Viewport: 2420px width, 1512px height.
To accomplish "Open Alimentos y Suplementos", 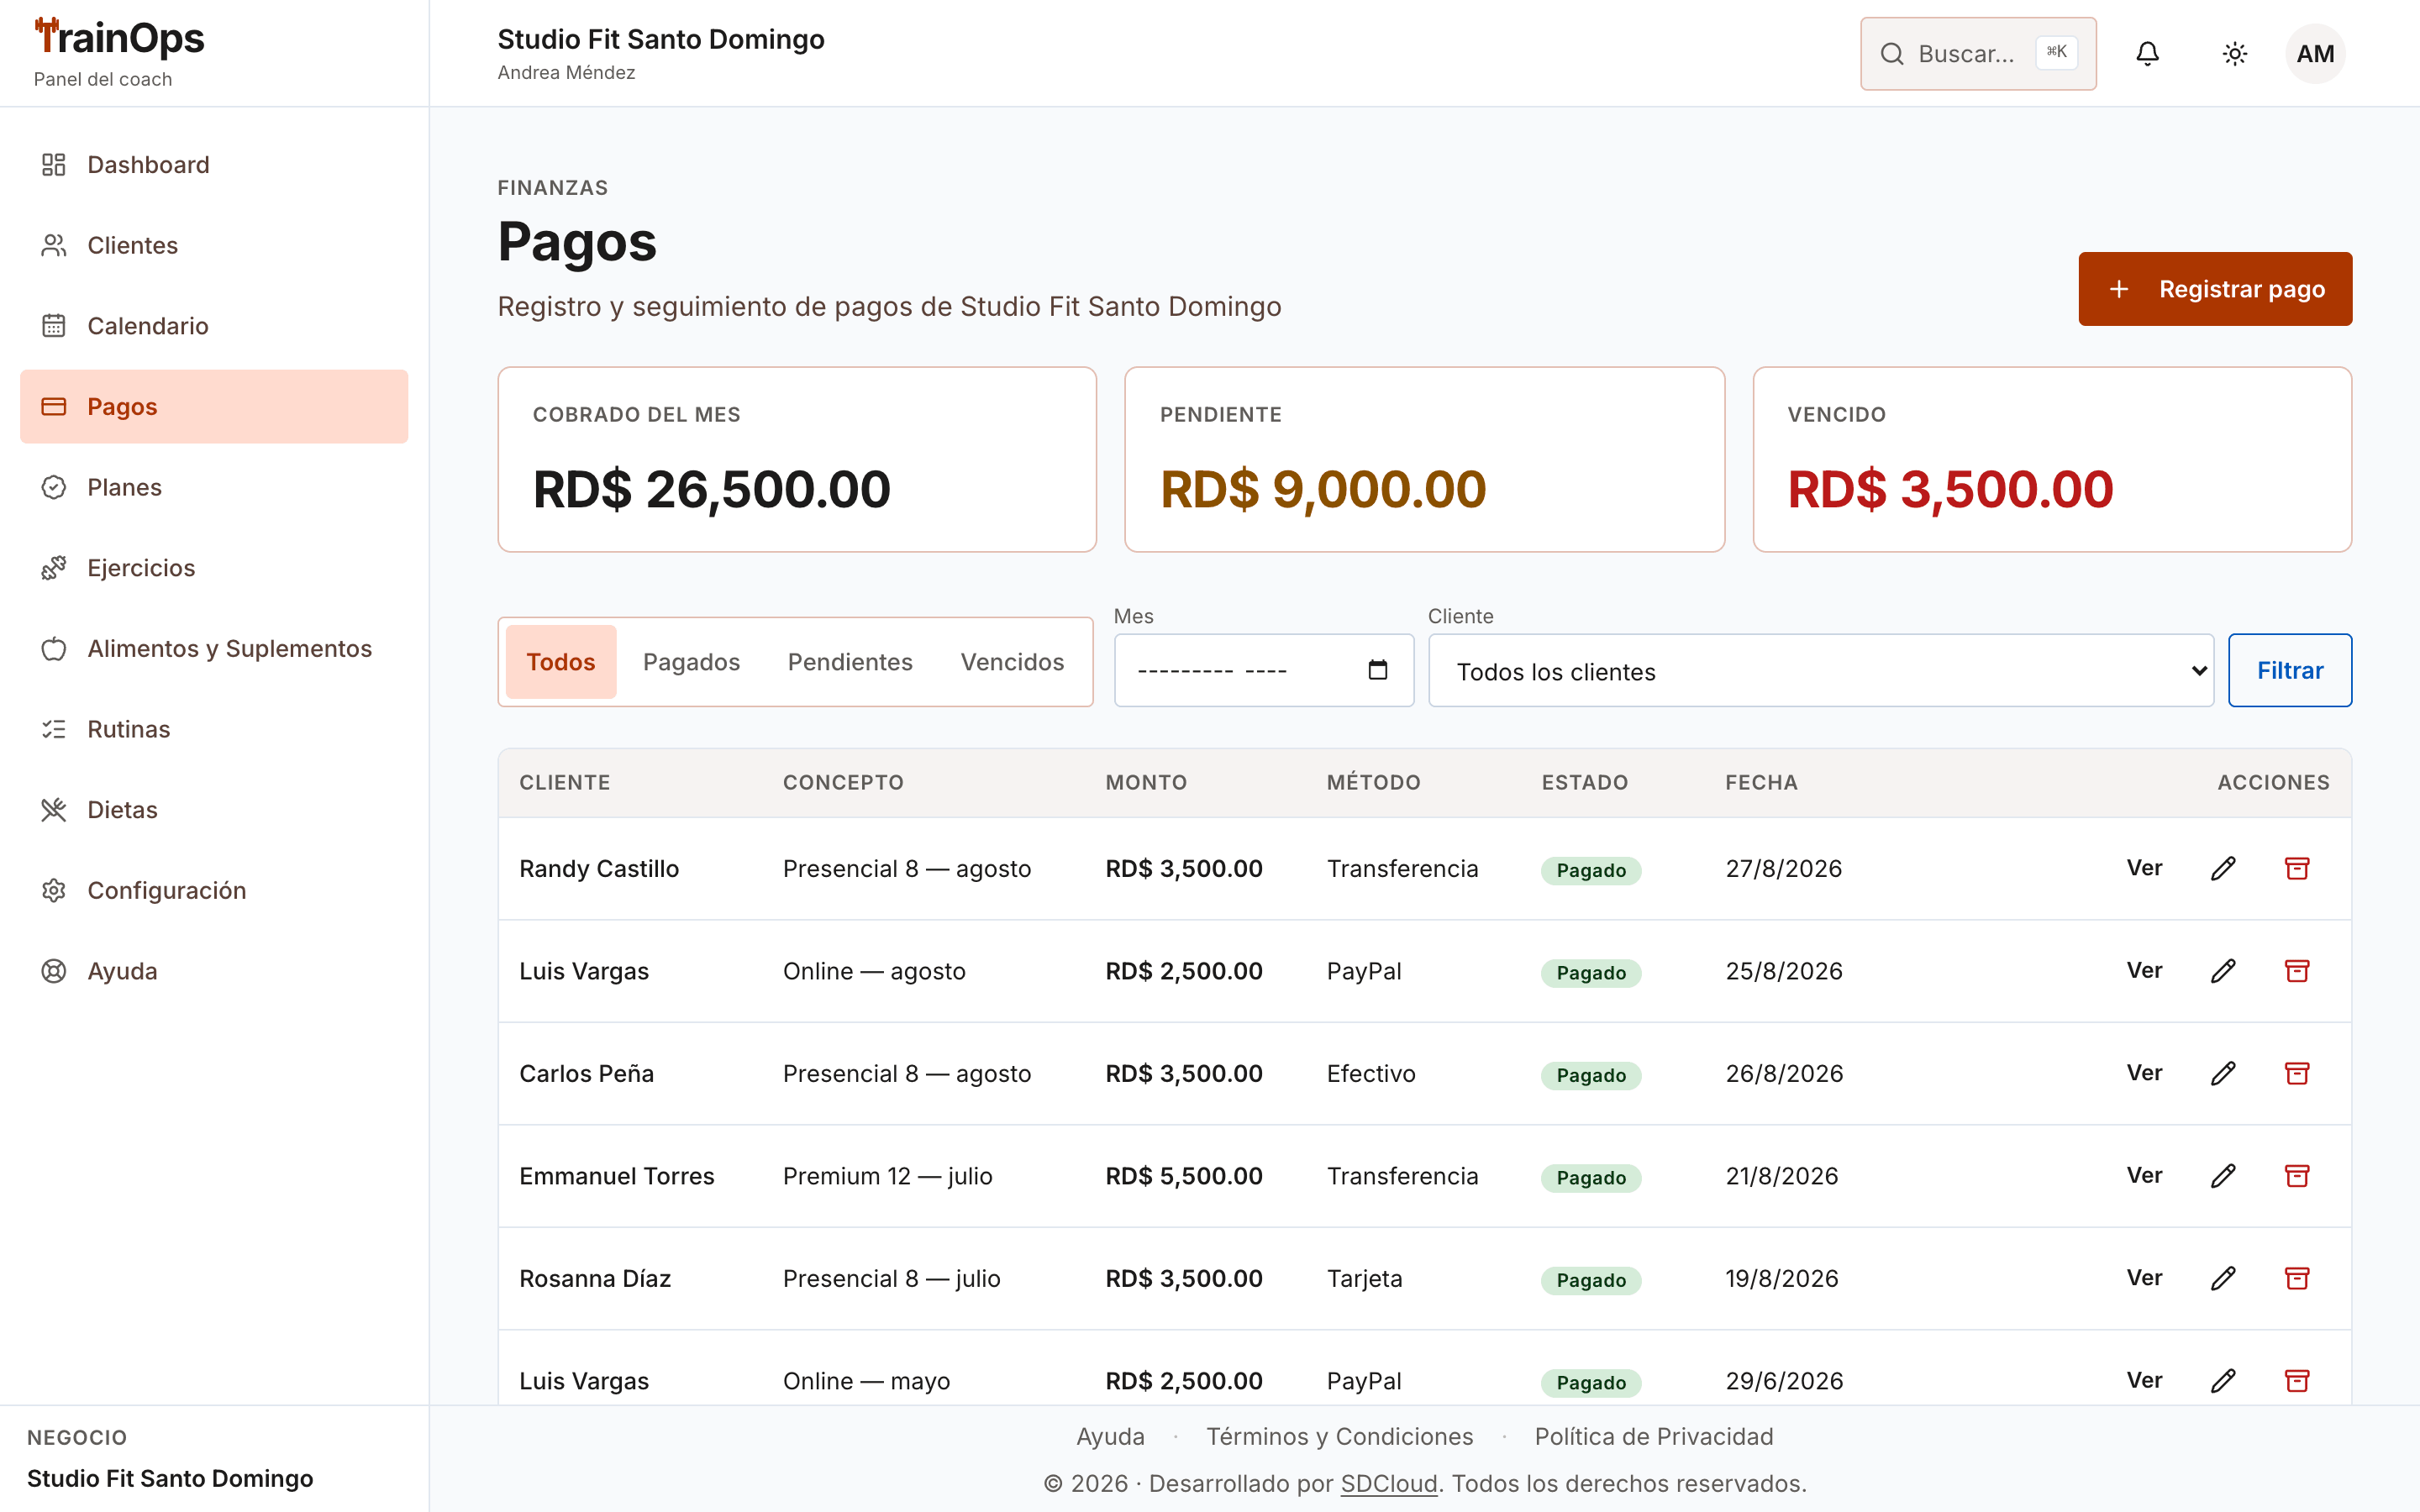I will pyautogui.click(x=214, y=649).
